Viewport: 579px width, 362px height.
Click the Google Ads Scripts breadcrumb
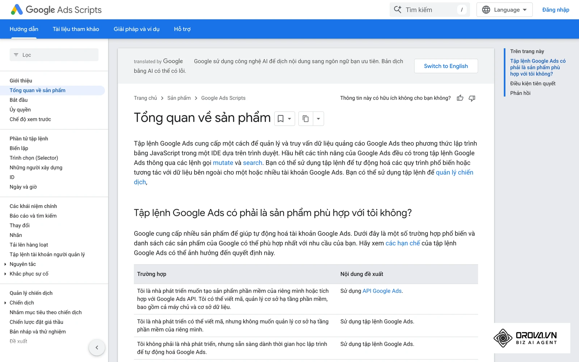coord(223,98)
